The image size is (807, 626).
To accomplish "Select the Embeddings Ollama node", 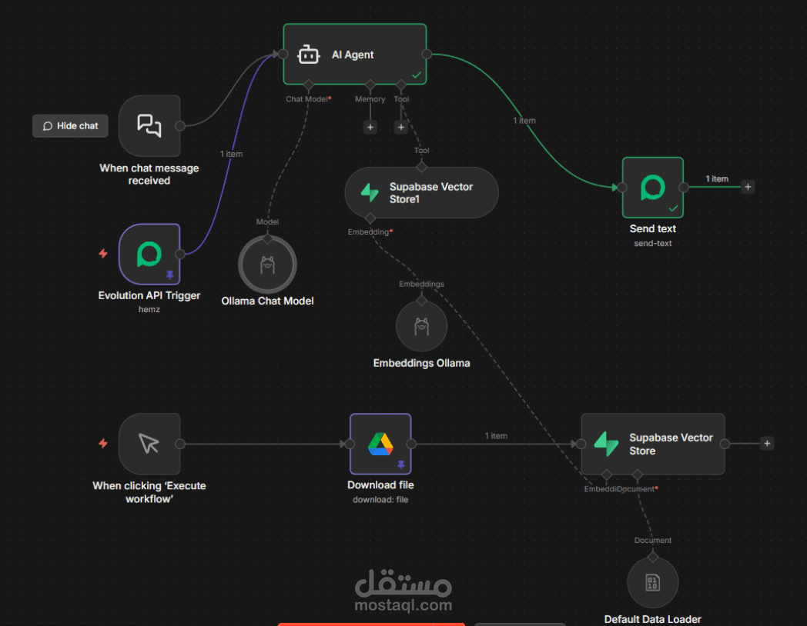I will pyautogui.click(x=421, y=326).
